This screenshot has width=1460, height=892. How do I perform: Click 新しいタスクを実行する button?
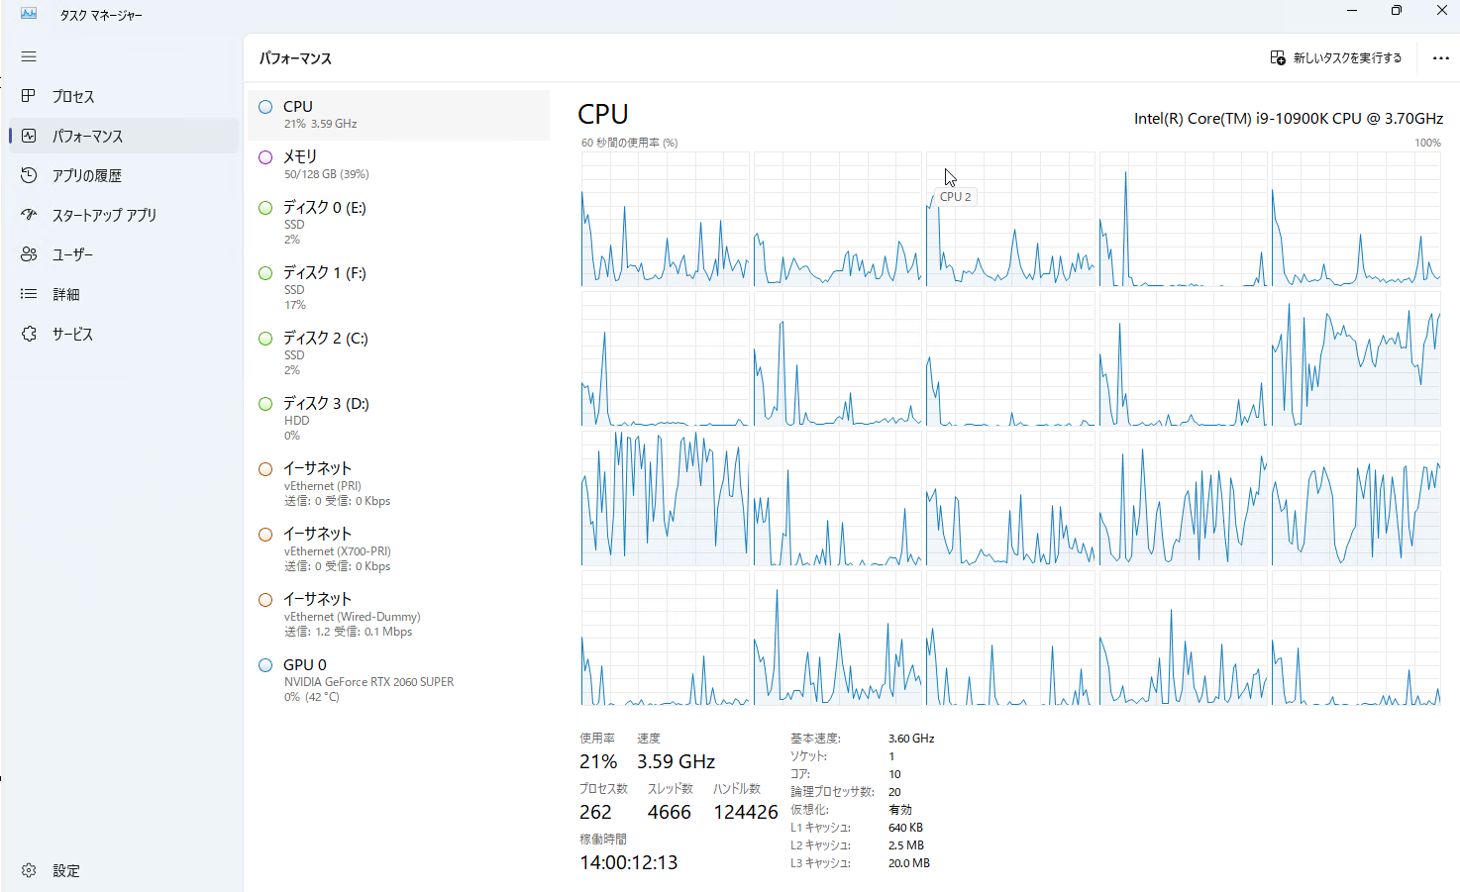pyautogui.click(x=1336, y=57)
